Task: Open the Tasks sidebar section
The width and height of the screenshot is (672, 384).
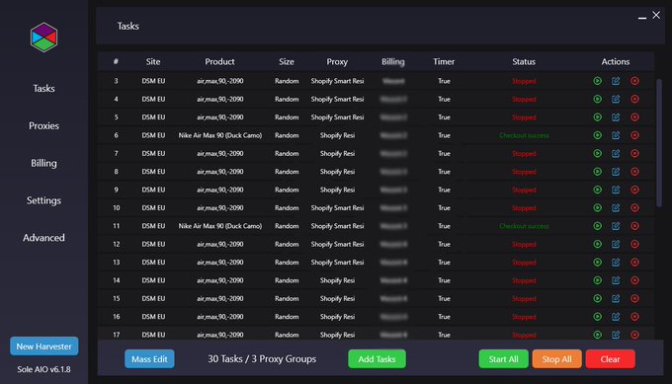Action: coord(43,88)
